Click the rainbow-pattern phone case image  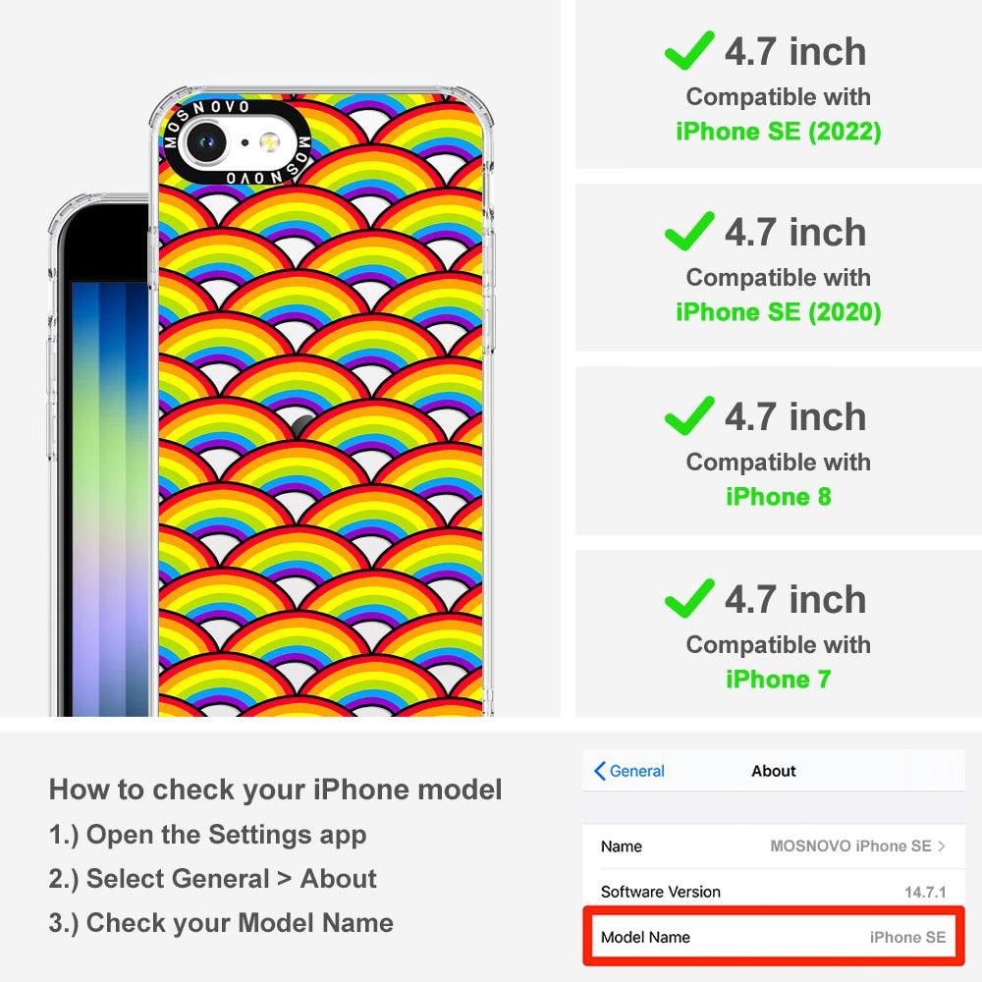point(321,402)
